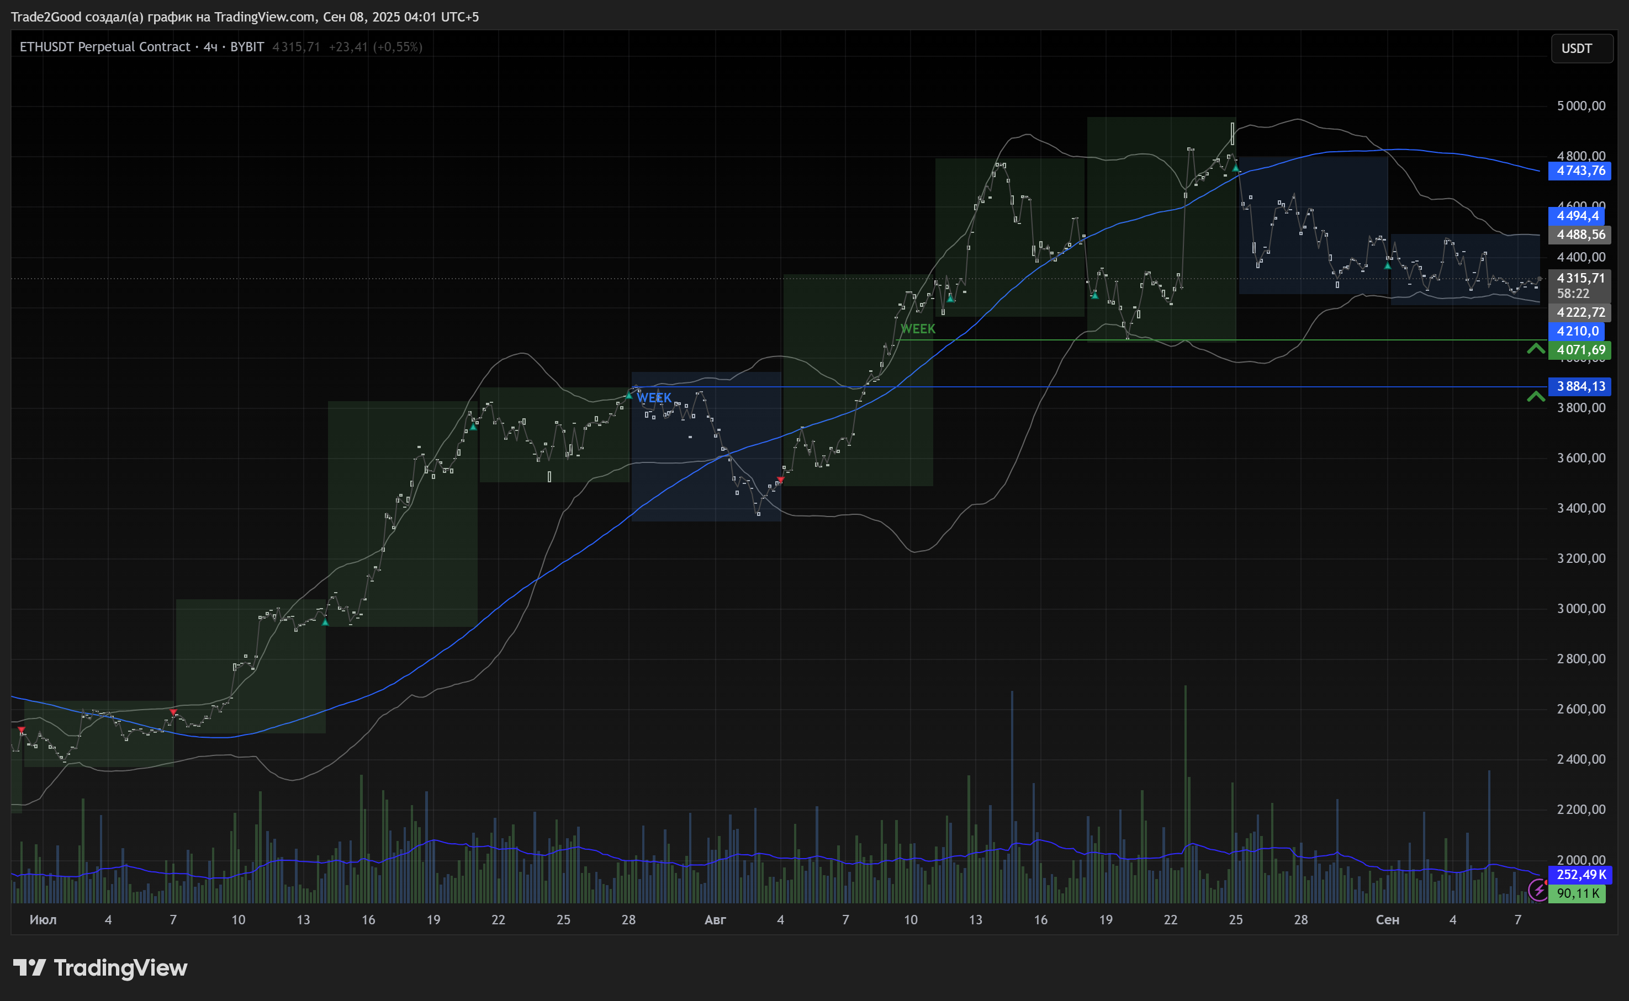Select the blue 4743,76 moving average label
The image size is (1629, 1001).
click(1580, 171)
